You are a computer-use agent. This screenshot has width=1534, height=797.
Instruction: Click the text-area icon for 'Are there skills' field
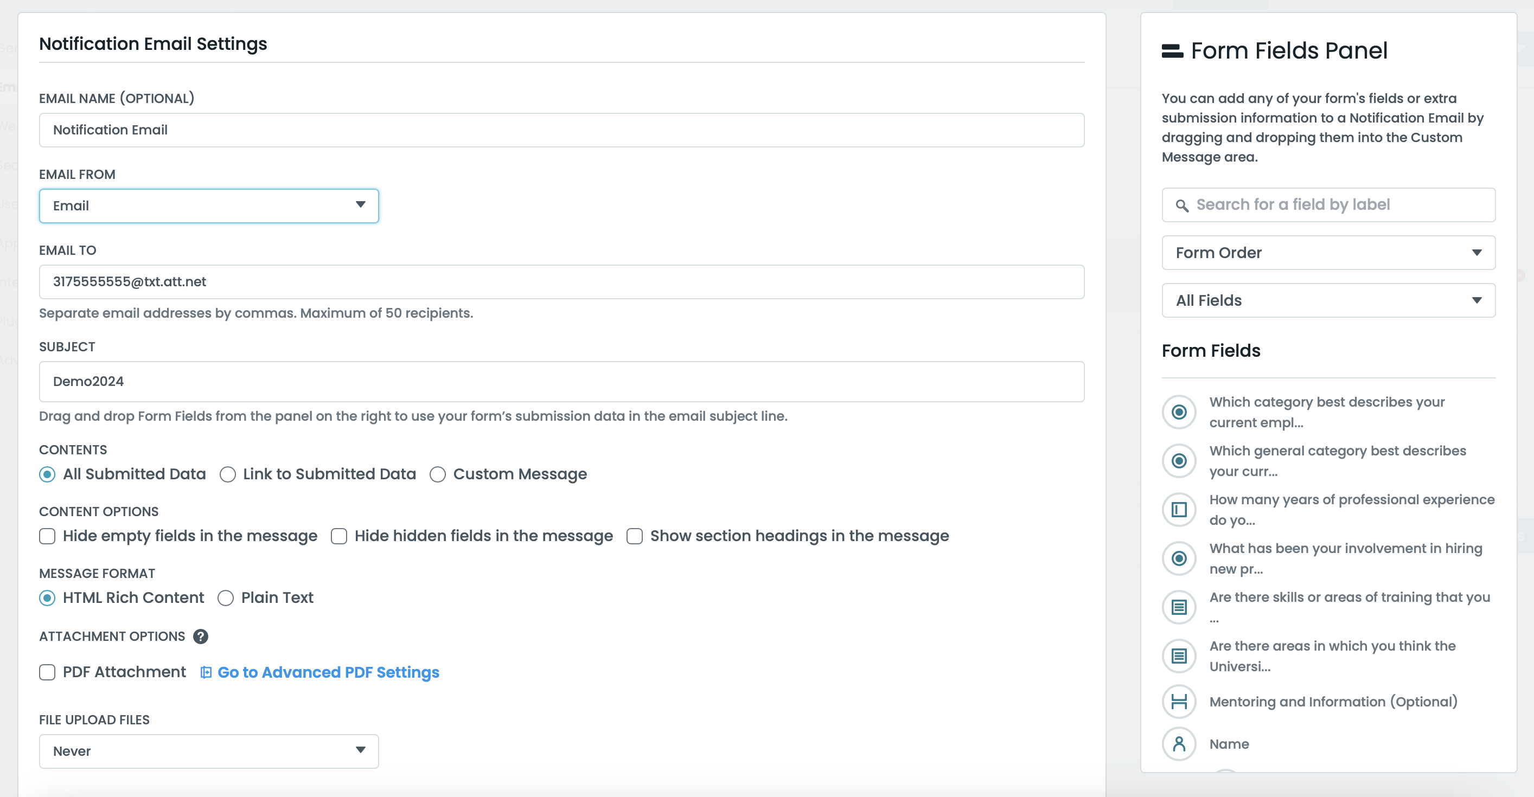click(x=1179, y=607)
